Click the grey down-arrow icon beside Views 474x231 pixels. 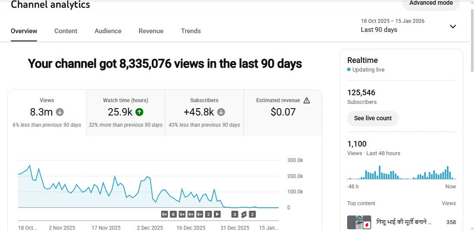[x=60, y=112]
